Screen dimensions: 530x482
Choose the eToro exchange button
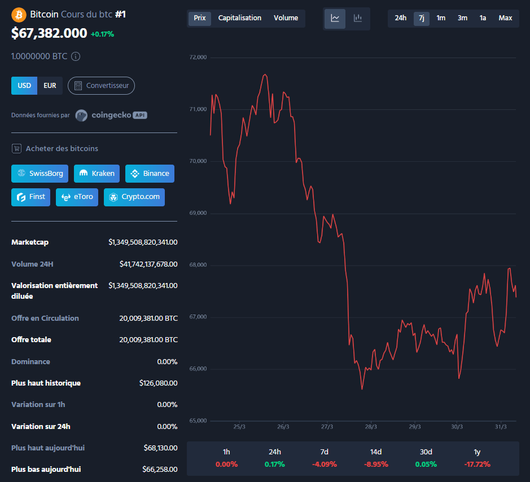pyautogui.click(x=77, y=197)
